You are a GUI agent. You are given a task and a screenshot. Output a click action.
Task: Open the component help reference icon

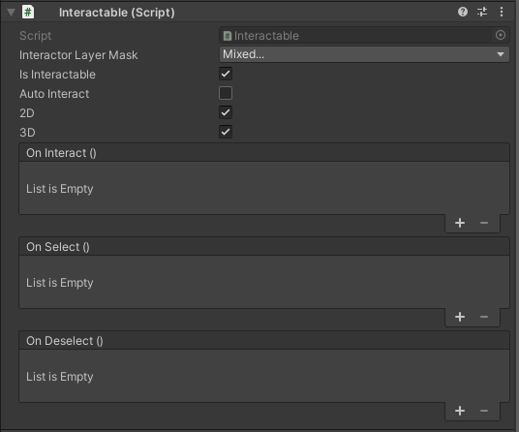(463, 12)
